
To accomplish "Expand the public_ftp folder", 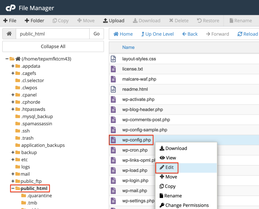I will (13, 181).
